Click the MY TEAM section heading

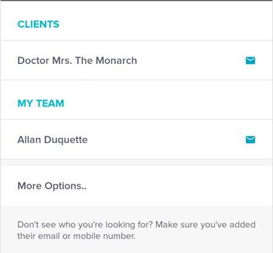(41, 103)
